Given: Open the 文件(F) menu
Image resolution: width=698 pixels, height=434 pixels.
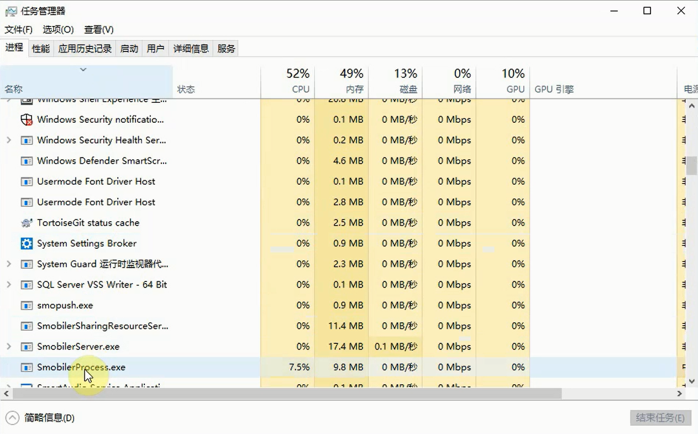Looking at the screenshot, I should (x=19, y=29).
